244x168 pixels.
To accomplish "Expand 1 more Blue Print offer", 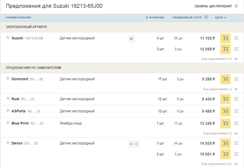I will tap(220, 133).
